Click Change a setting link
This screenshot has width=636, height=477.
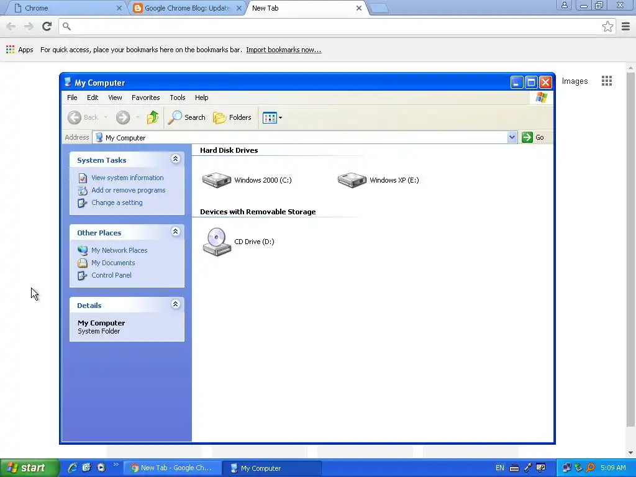pyautogui.click(x=117, y=203)
